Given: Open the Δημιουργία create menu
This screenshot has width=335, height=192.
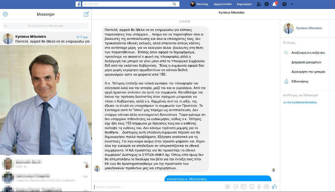Looking at the screenshot, I should 244,4.
